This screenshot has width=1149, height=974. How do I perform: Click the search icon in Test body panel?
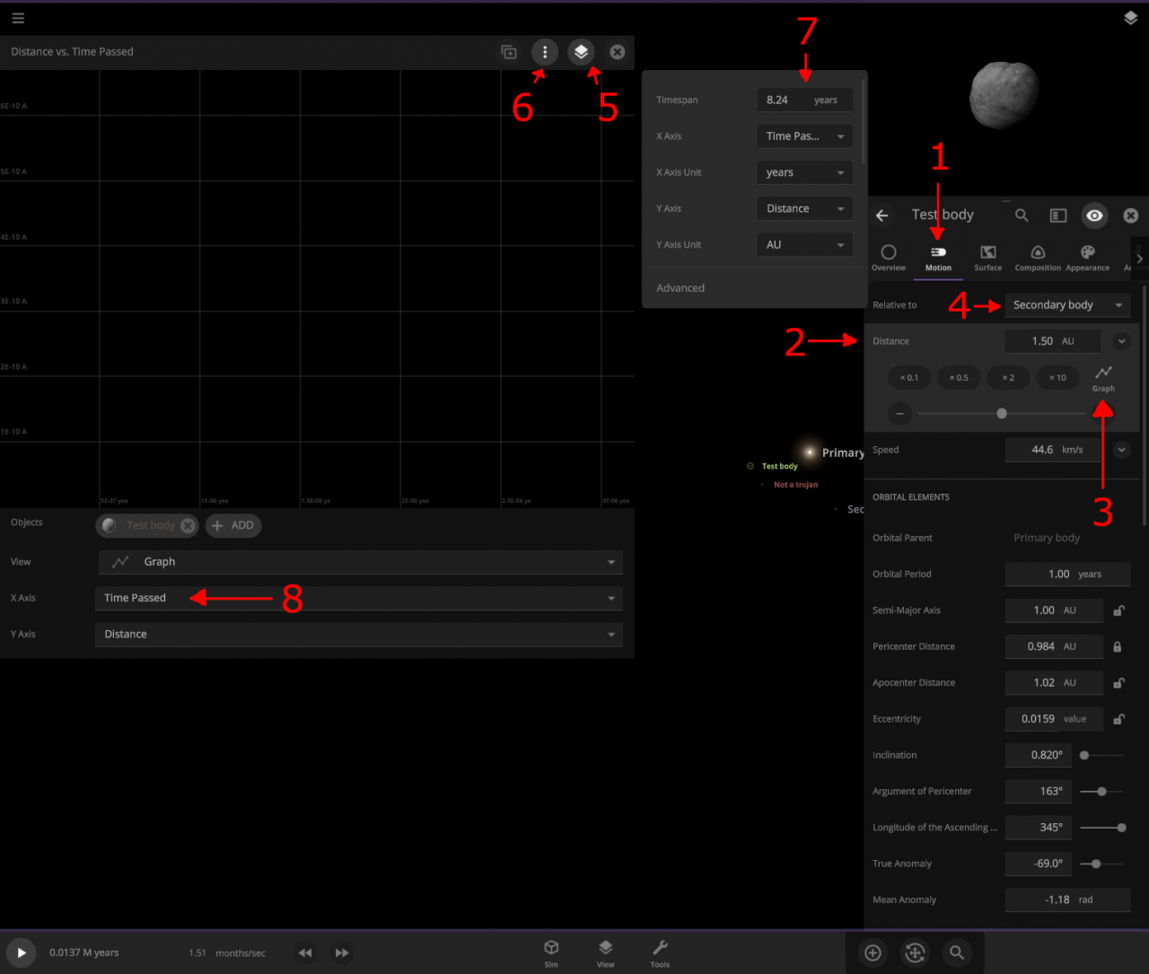(1022, 215)
